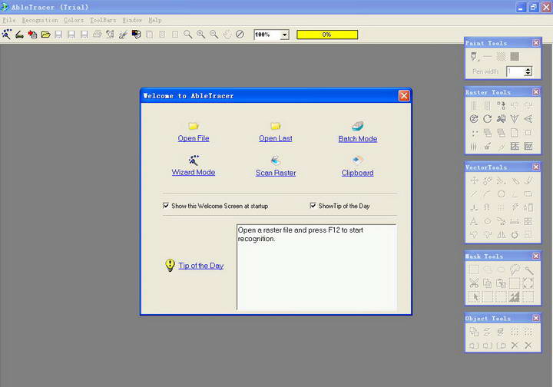Click the color palette icon in the toolbar

click(x=137, y=35)
